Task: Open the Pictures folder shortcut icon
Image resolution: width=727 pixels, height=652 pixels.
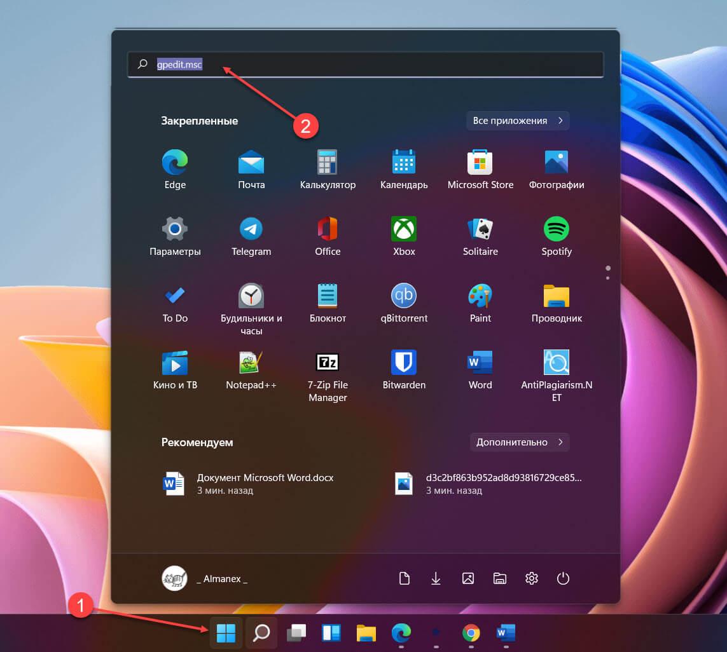Action: [468, 578]
